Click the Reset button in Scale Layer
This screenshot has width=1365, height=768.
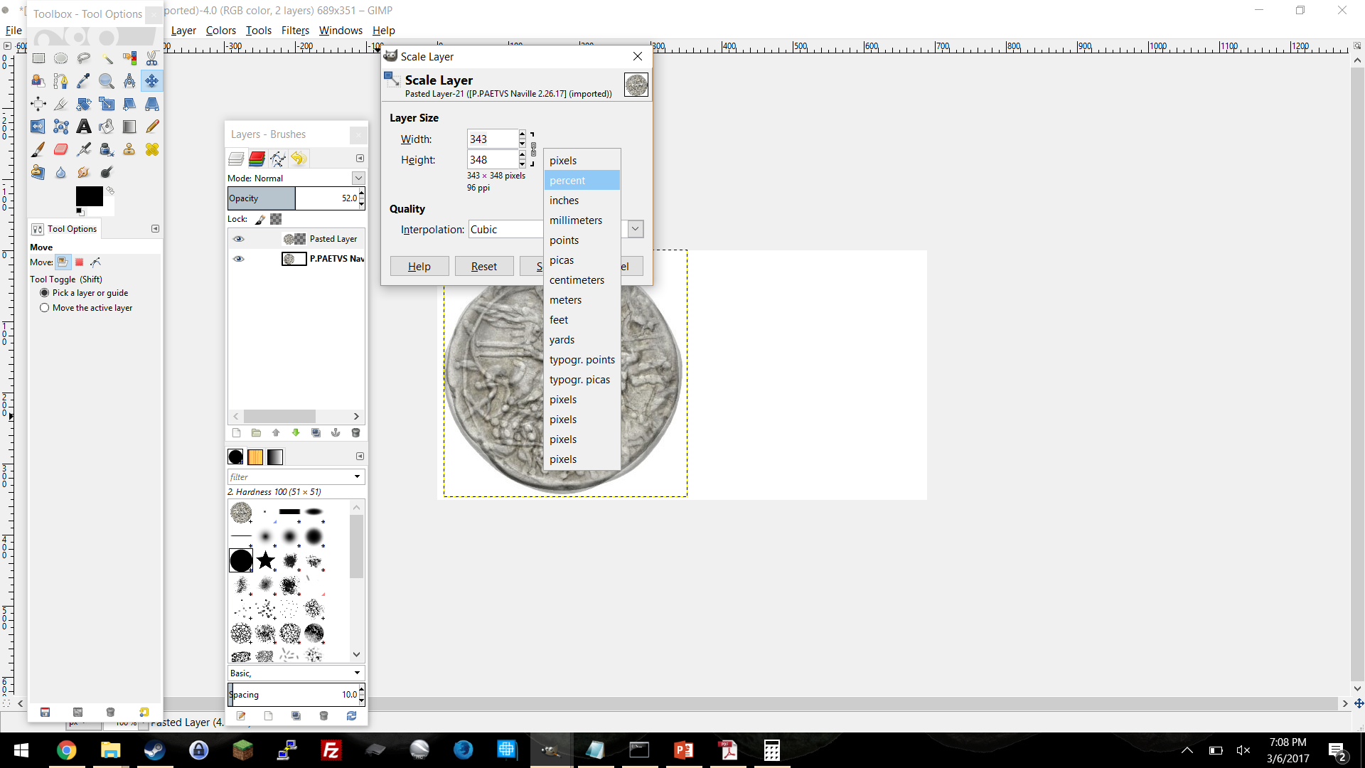pyautogui.click(x=484, y=267)
